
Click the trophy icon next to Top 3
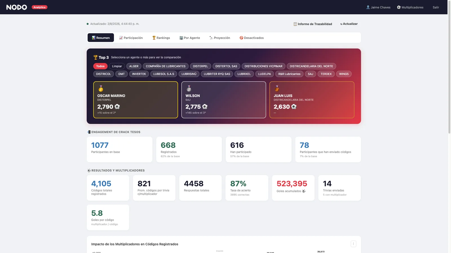[96, 57]
